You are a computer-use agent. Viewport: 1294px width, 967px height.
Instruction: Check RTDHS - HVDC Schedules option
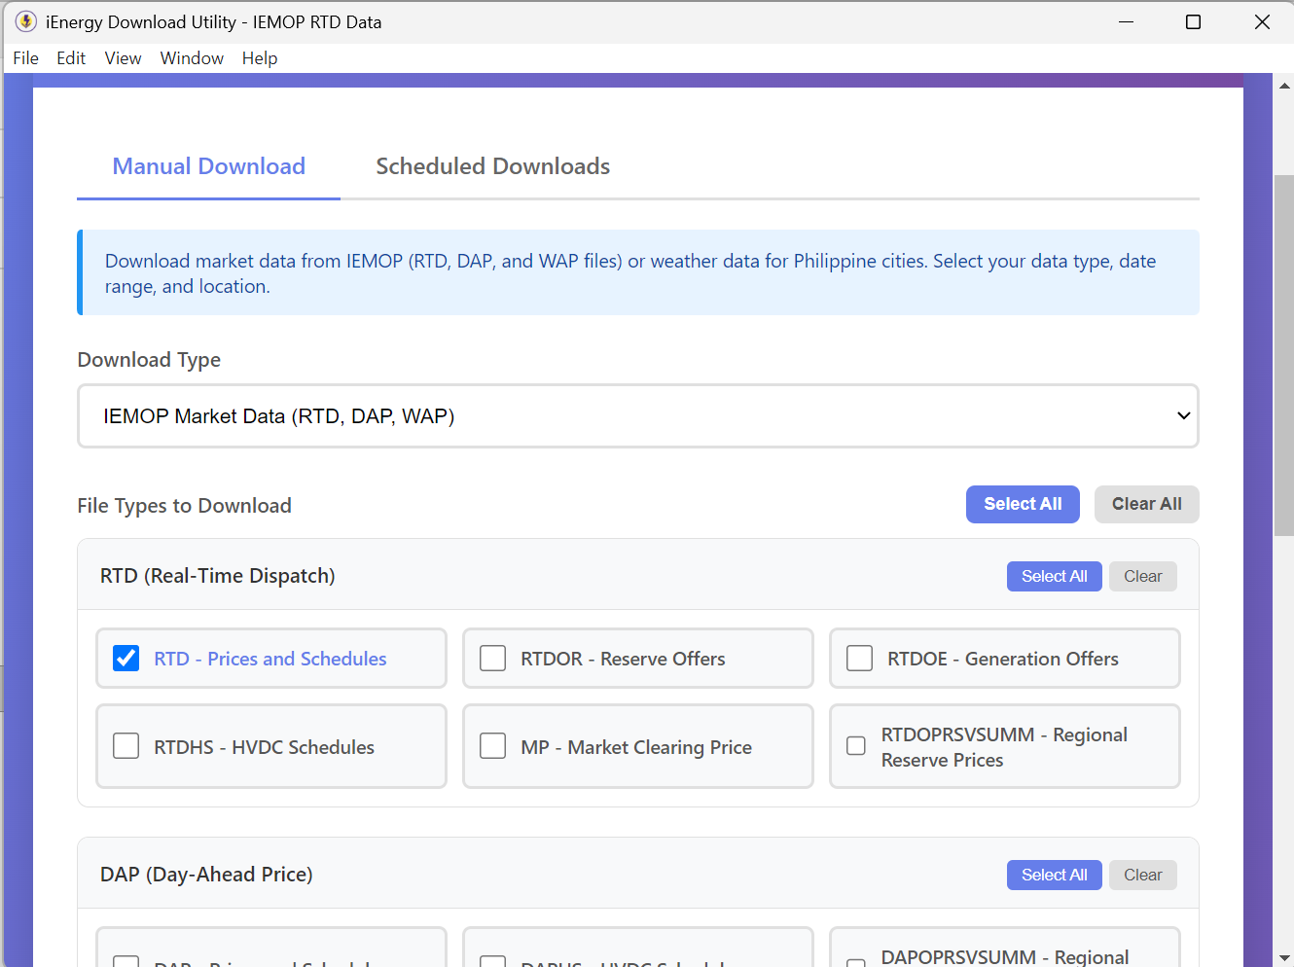pyautogui.click(x=126, y=746)
